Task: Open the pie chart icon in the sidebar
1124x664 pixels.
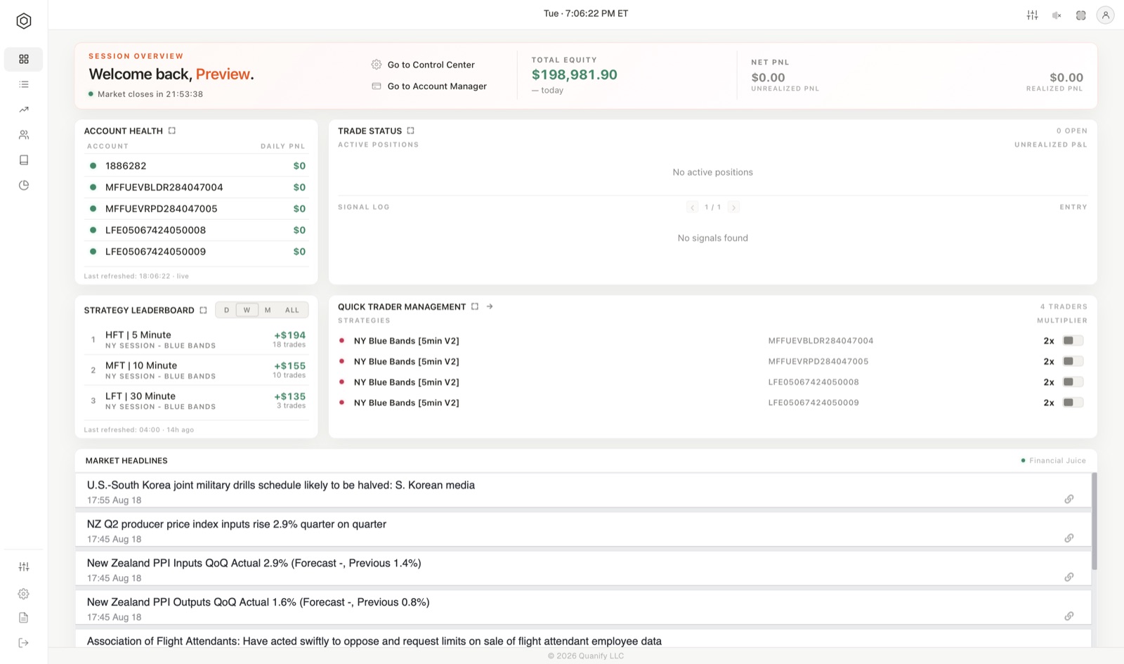Action: point(24,185)
